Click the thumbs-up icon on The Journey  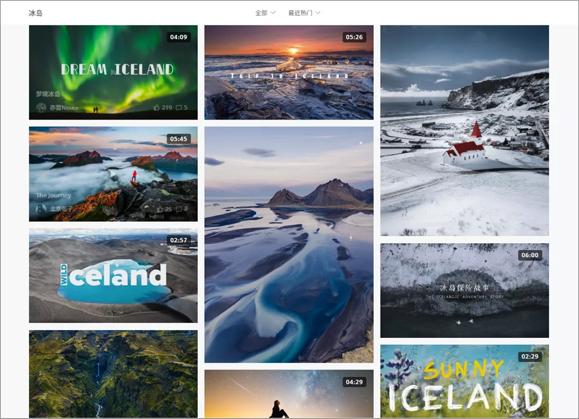[x=160, y=209]
